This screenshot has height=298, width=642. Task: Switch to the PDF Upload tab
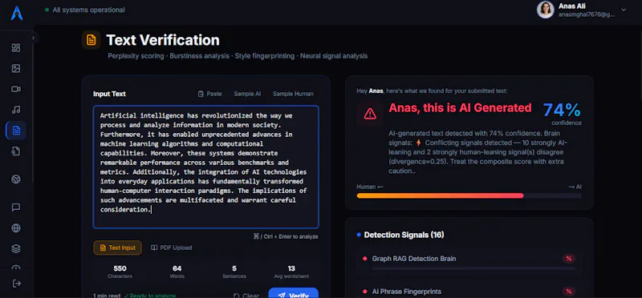pos(171,248)
